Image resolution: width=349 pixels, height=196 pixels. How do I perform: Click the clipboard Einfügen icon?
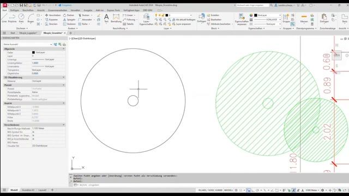coord(324,18)
